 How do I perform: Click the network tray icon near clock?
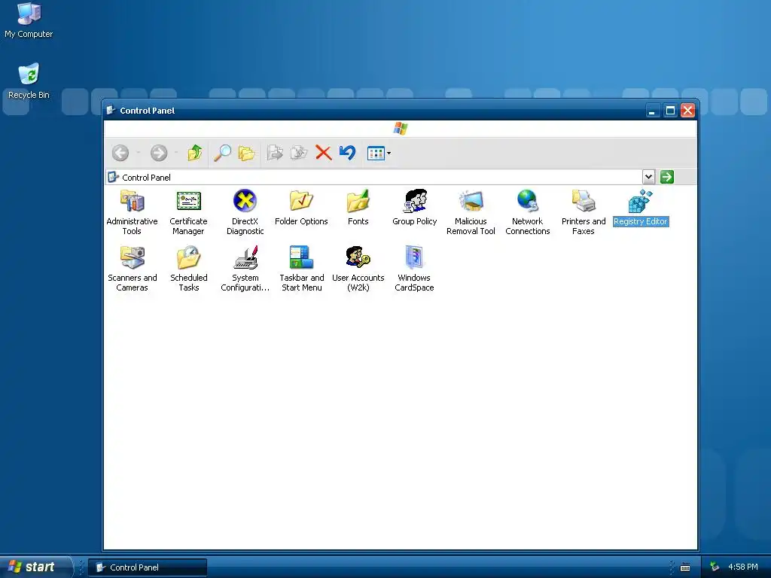tap(715, 567)
